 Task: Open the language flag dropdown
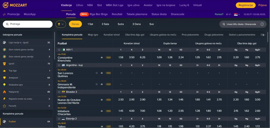237,14
